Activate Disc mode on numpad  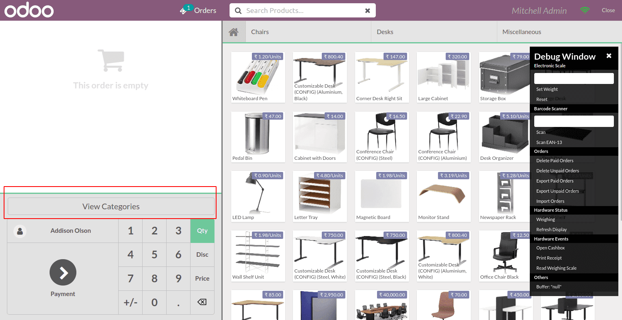(202, 255)
